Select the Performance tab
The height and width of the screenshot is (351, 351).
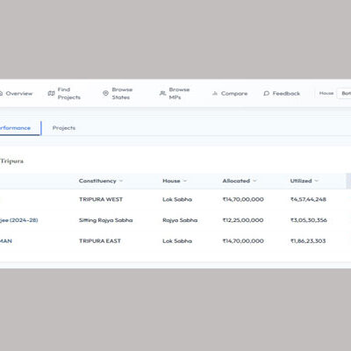point(15,128)
